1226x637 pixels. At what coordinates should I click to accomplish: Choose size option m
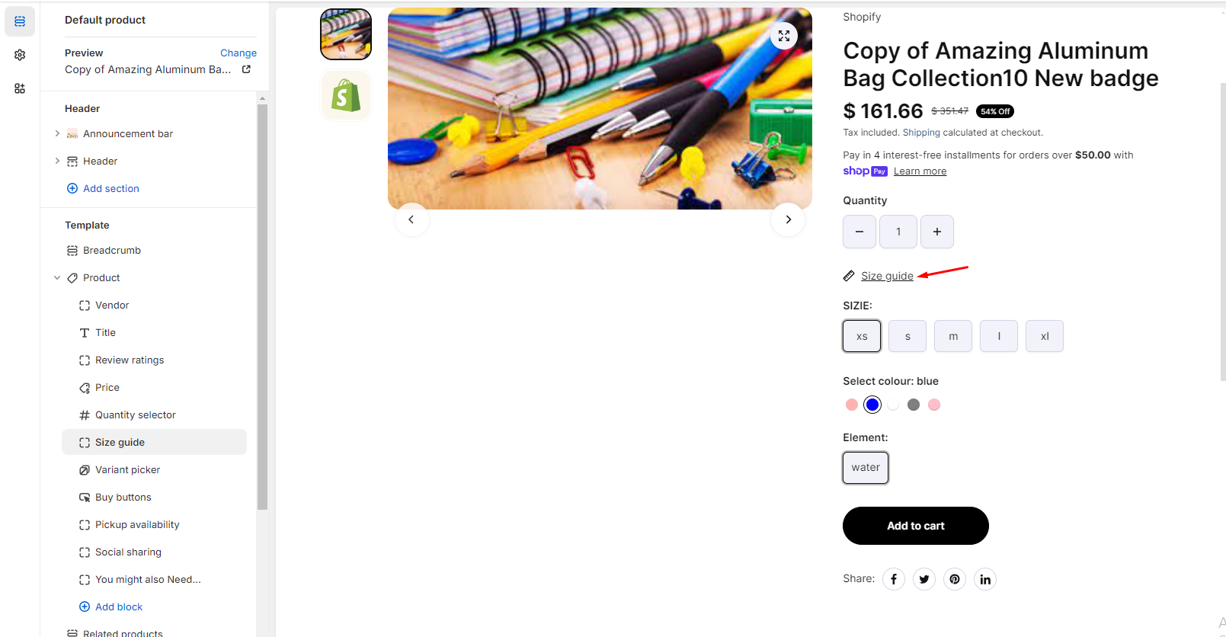(953, 336)
